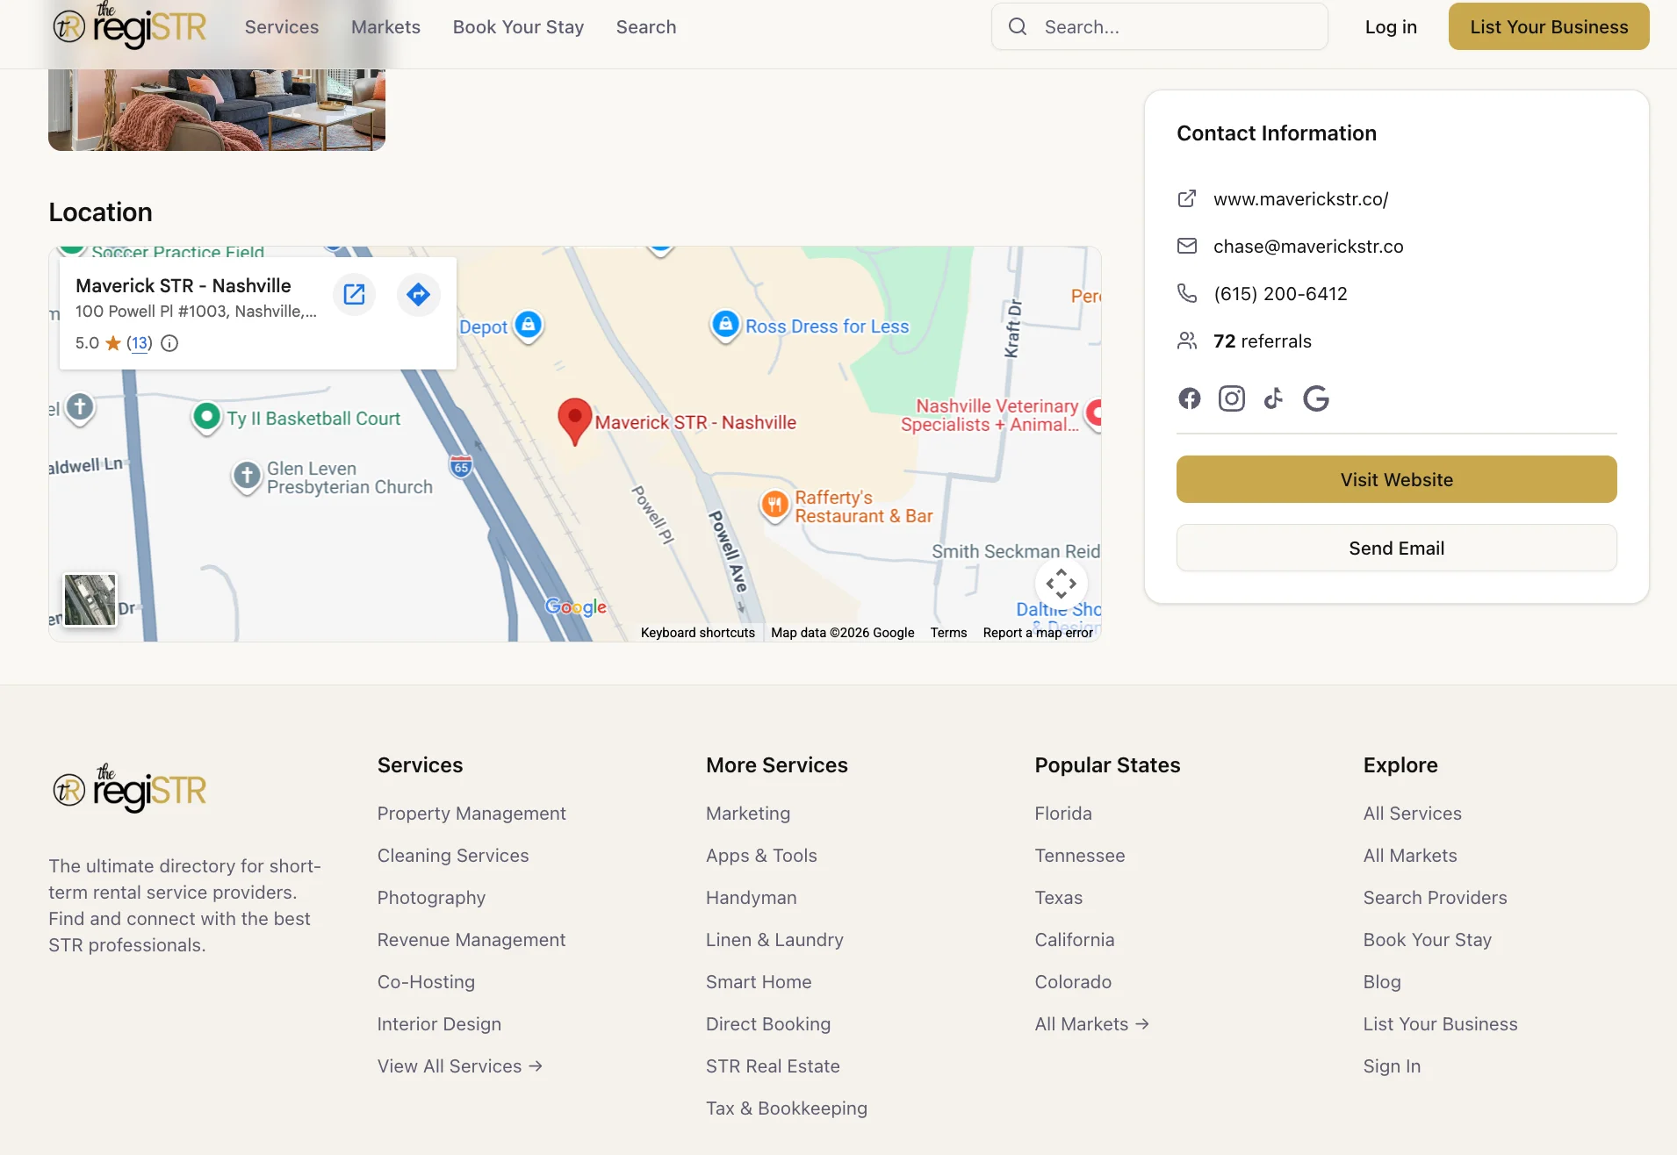This screenshot has height=1155, width=1677.
Task: Click the Send Email button
Action: (1396, 548)
